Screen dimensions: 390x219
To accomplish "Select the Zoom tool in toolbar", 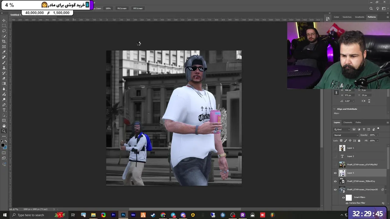I will (4, 131).
